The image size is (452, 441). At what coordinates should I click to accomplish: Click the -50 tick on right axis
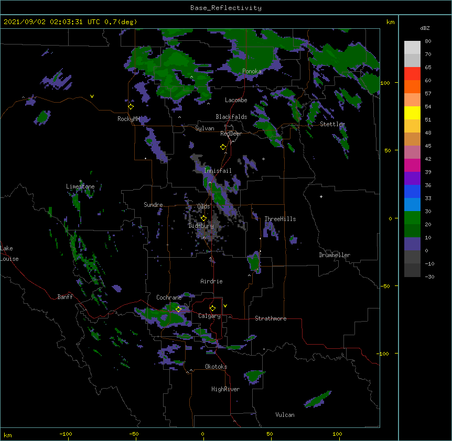(385, 286)
